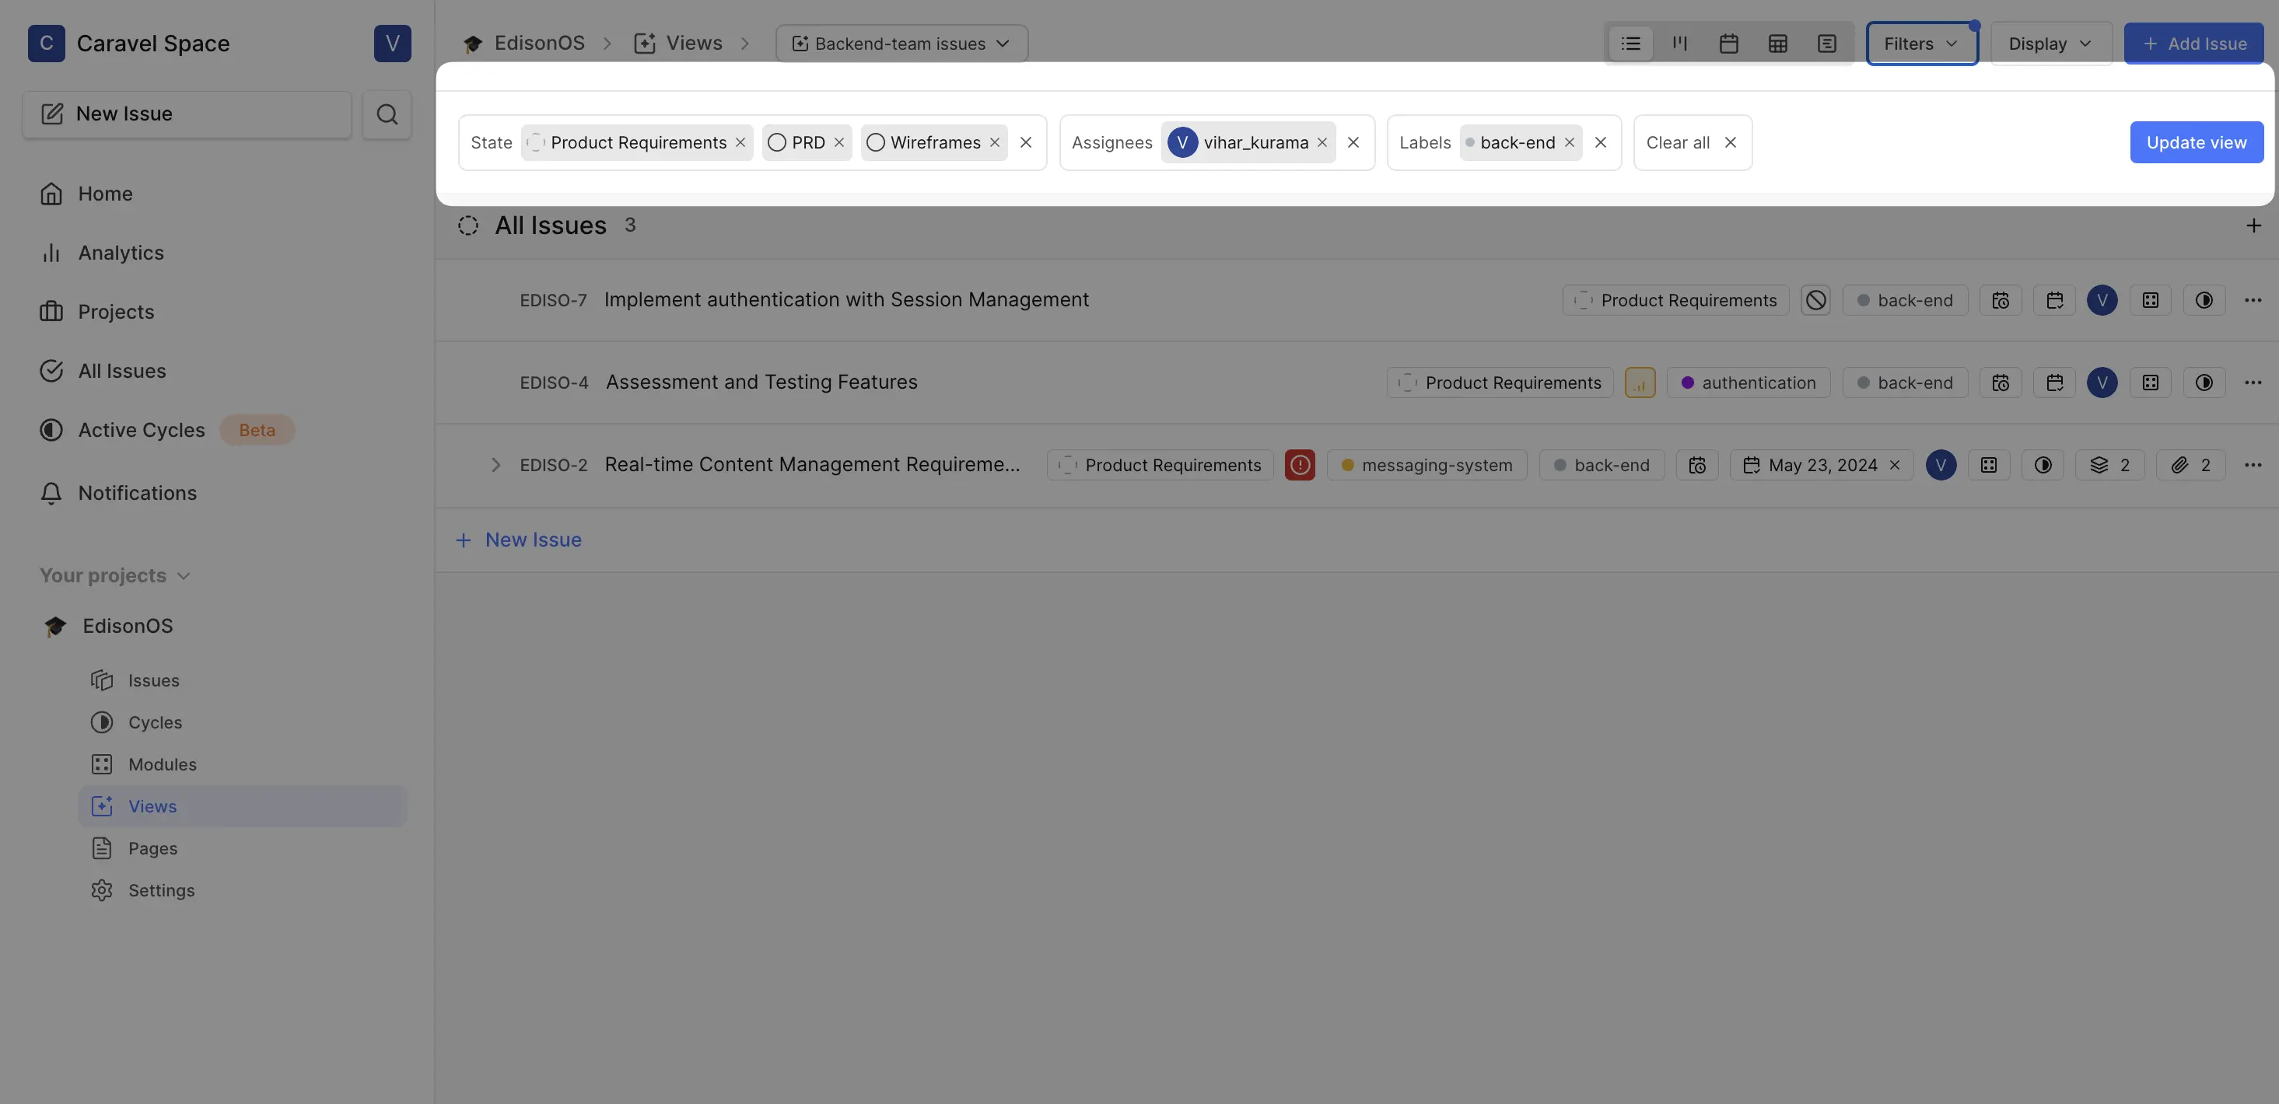Viewport: 2279px width, 1104px height.
Task: Switch to the Kanban board view
Action: pos(1679,43)
